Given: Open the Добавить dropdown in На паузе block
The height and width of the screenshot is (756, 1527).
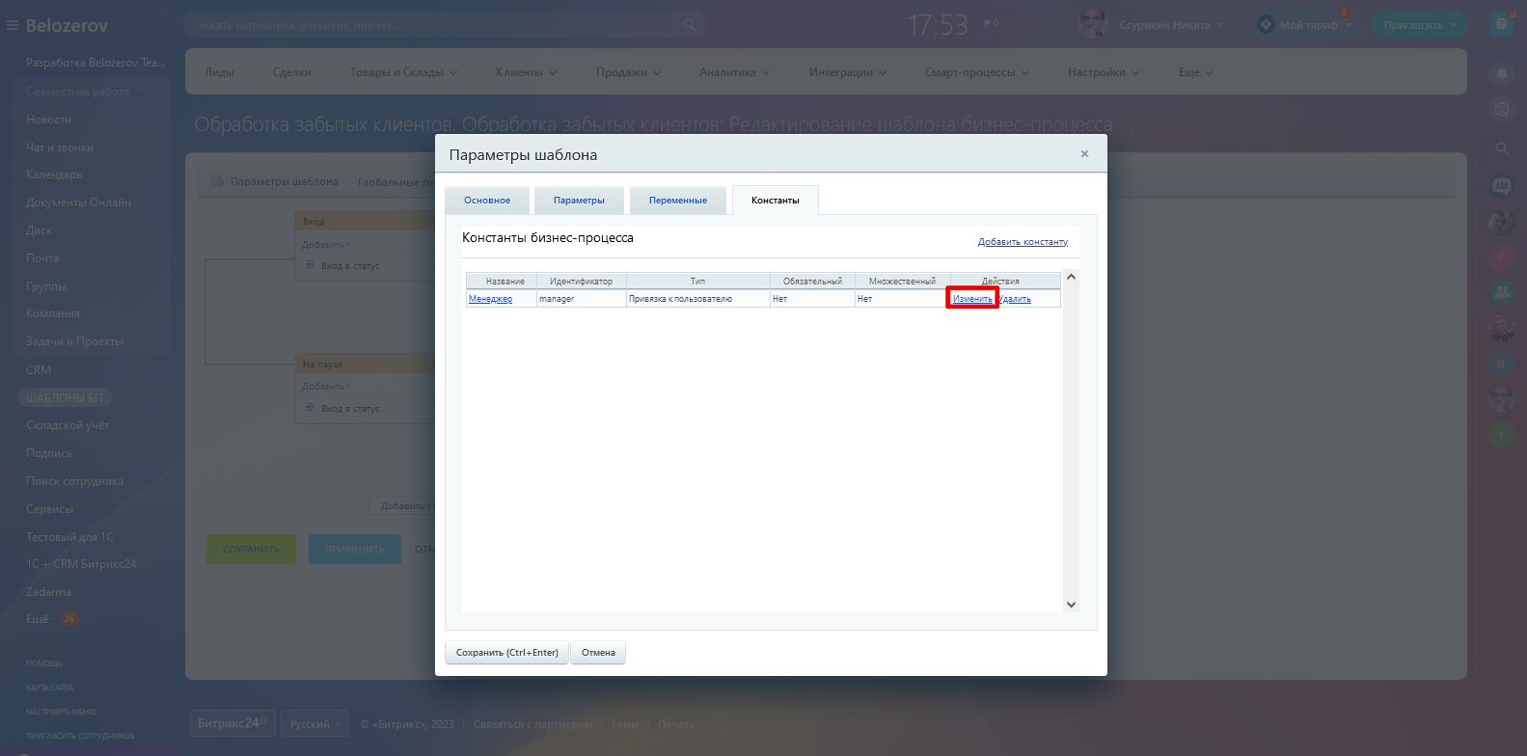Looking at the screenshot, I should pos(326,386).
